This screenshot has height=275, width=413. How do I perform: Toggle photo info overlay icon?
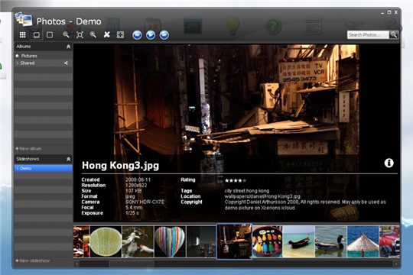click(x=389, y=163)
